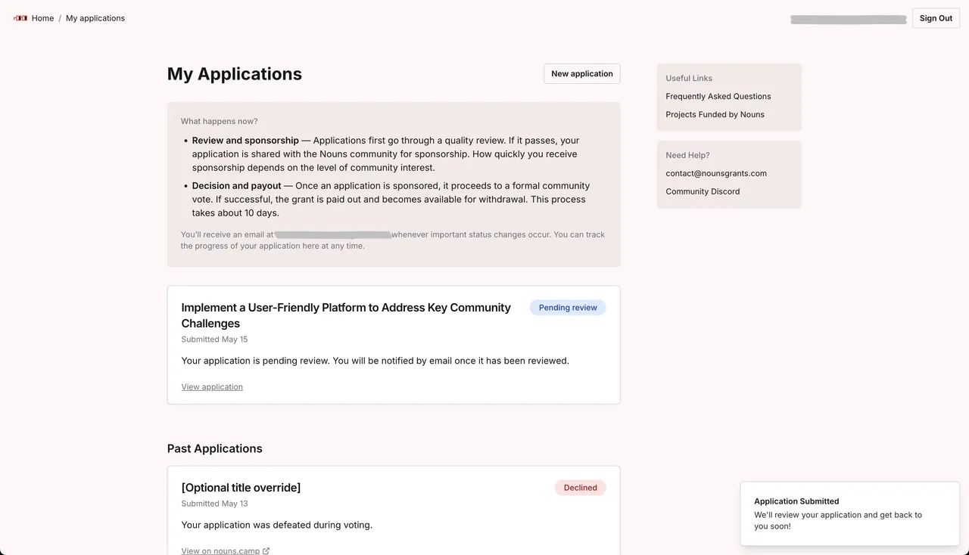Viewport: 969px width, 555px height.
Task: Click the Nouns glasses logo icon
Action: tap(20, 18)
